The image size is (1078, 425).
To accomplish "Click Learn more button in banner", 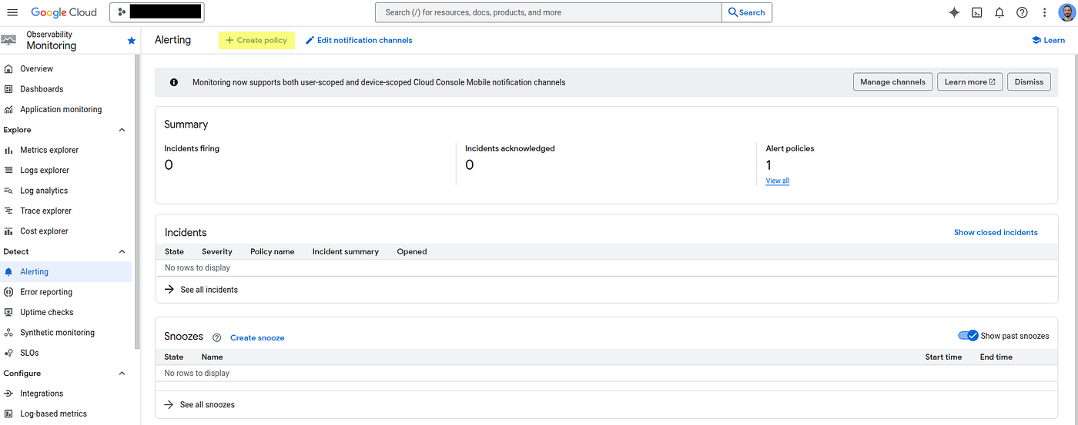I will pos(970,82).
